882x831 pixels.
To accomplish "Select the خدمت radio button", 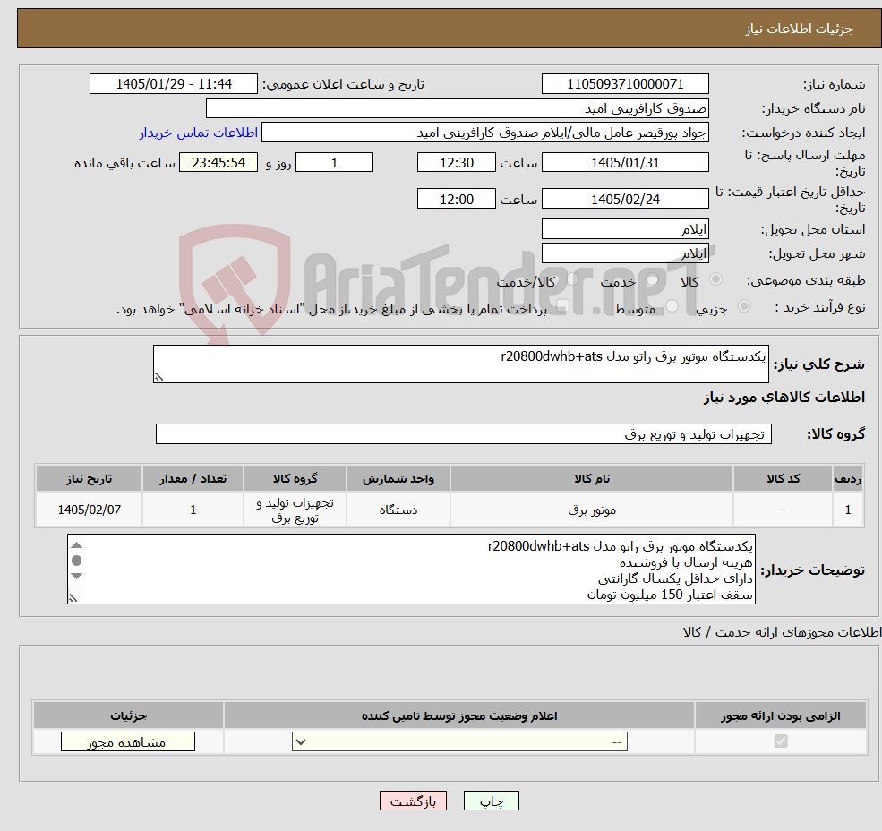I will tap(653, 279).
